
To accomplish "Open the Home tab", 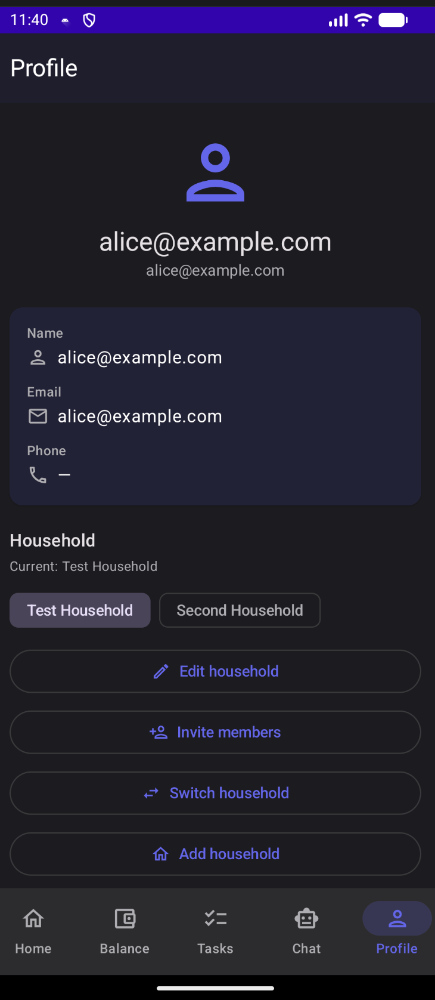I will [x=33, y=930].
